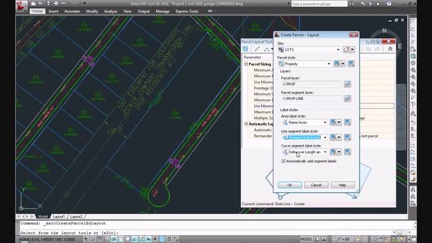Switch to the Modify ribbon tab
This screenshot has width=432, height=243.
(92, 11)
